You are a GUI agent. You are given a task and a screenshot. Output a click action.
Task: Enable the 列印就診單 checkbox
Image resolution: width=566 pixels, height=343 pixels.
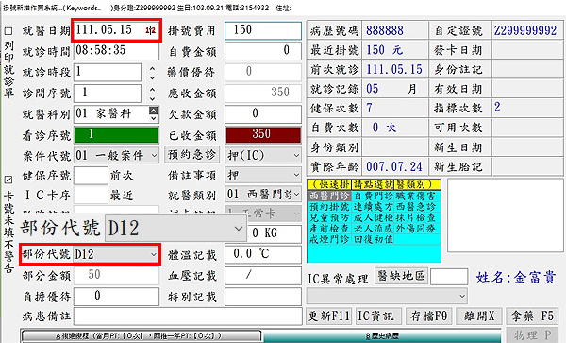pyautogui.click(x=8, y=31)
